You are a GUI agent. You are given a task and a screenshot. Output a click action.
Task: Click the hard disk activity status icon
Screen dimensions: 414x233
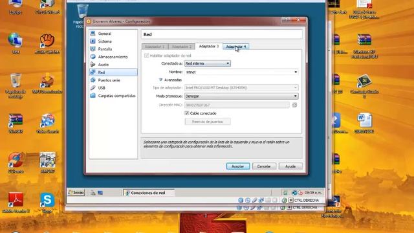point(241,200)
